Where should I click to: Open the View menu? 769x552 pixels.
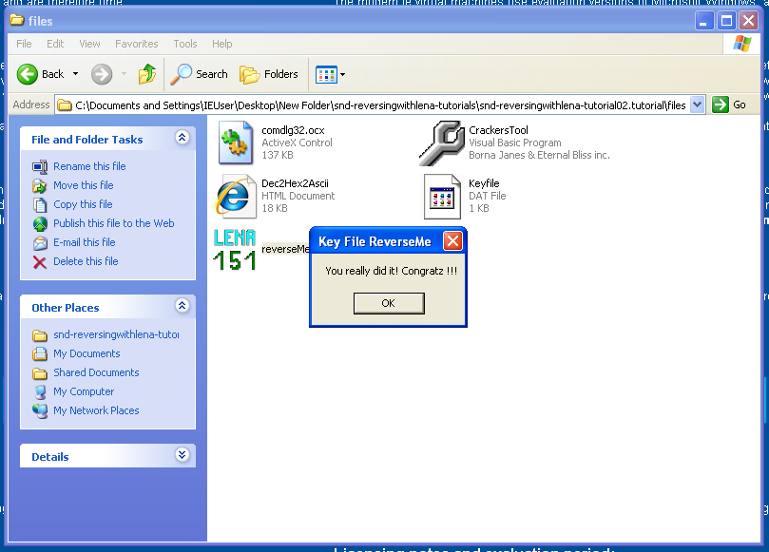[89, 44]
